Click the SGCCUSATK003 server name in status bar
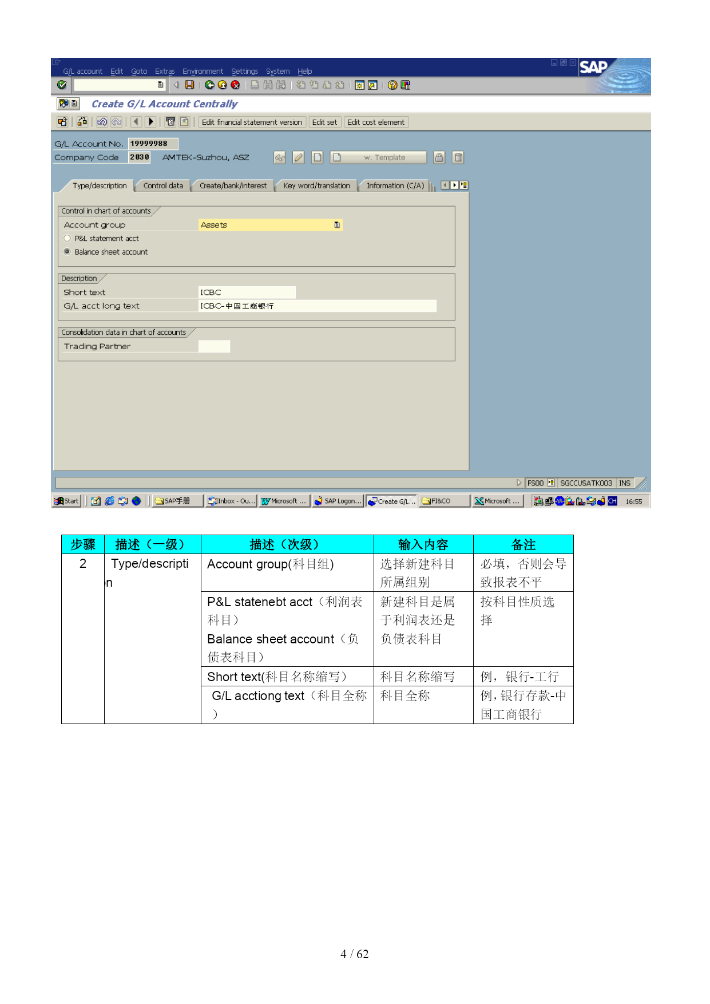Screen dimensions: 710x1004 tap(586, 483)
